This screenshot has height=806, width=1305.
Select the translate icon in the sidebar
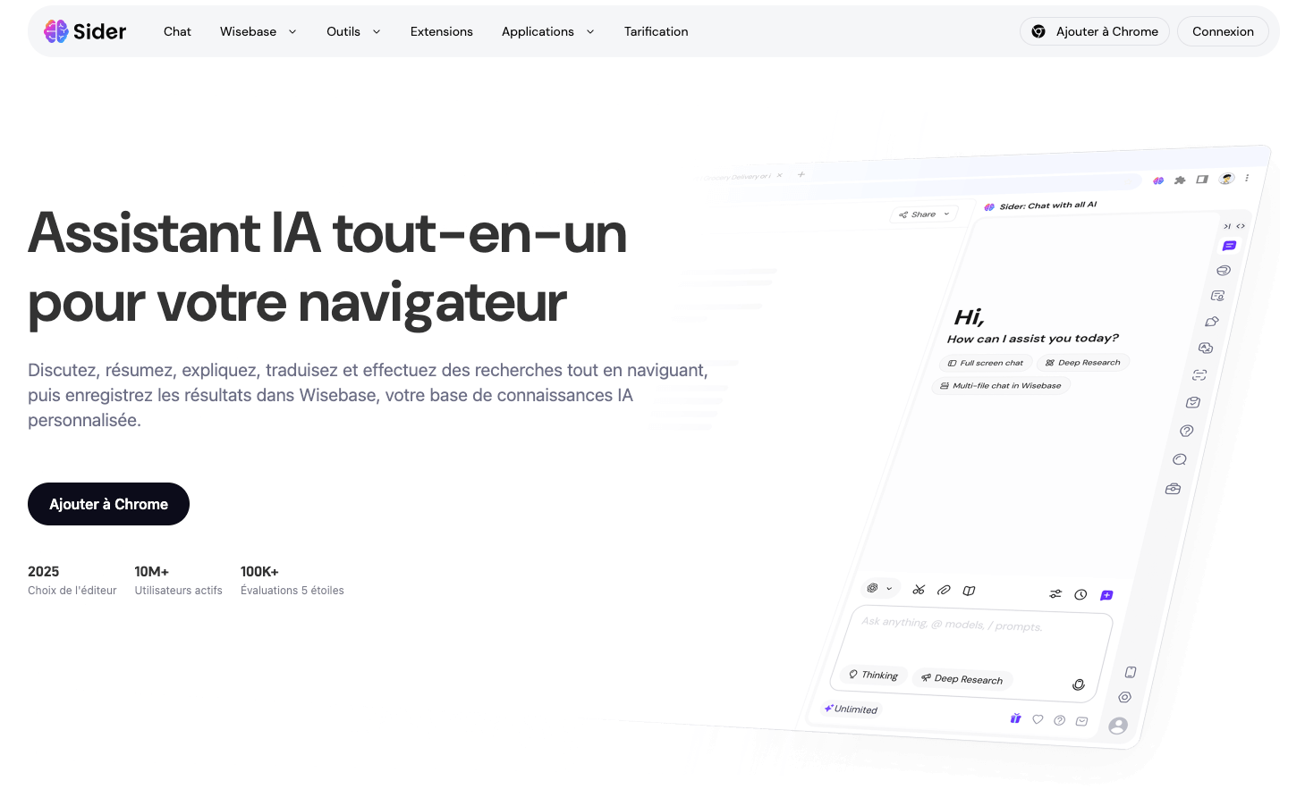click(1206, 348)
